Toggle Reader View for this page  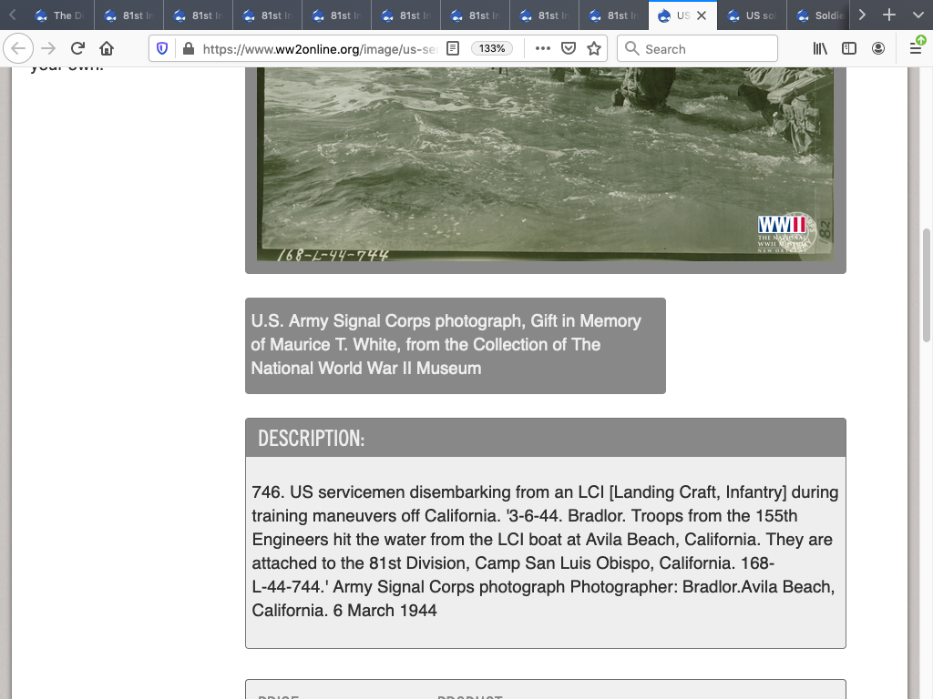pyautogui.click(x=453, y=48)
